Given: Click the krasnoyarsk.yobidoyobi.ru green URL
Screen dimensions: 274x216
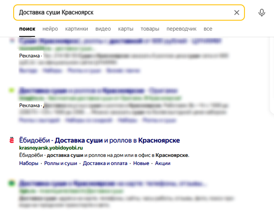Looking at the screenshot, I should 51,148.
